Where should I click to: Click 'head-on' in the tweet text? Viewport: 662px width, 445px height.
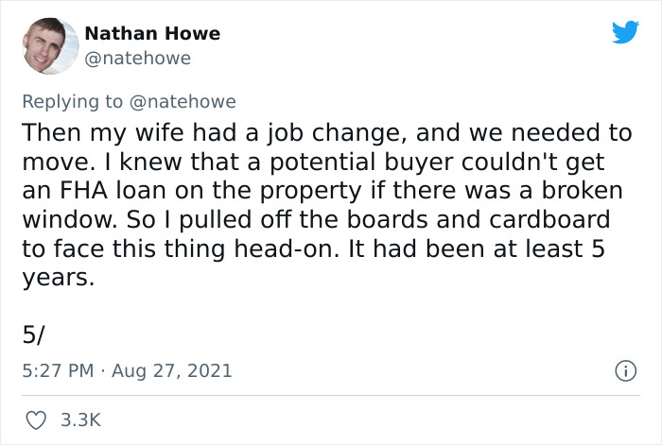tap(287, 248)
